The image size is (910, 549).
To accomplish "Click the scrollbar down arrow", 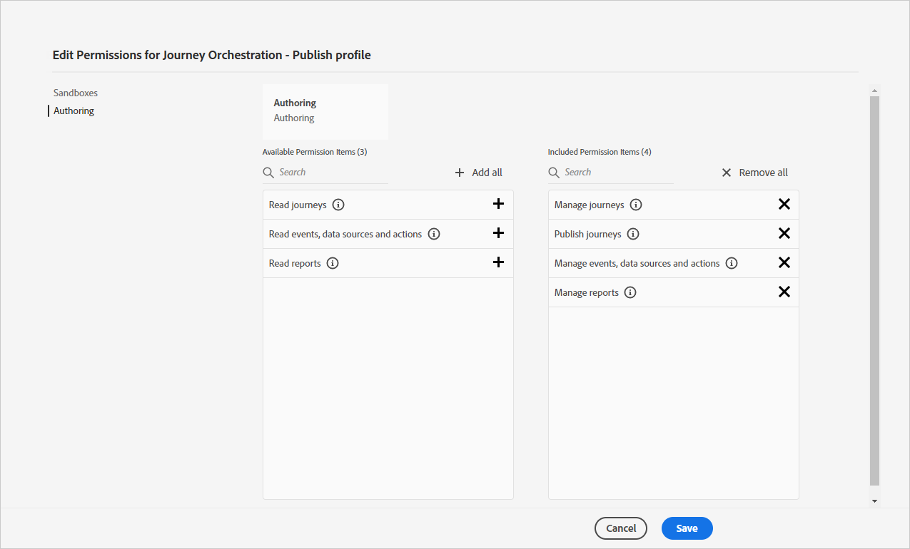I will tap(874, 501).
